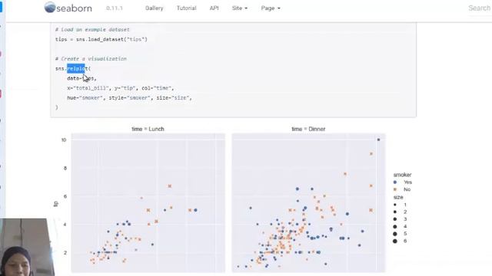
Task: Click the Dinner scatter plot
Action: (308, 202)
